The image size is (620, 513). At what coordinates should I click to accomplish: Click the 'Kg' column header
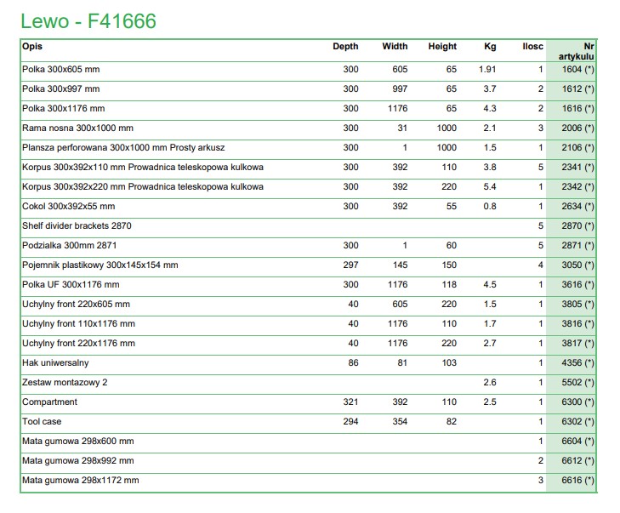[490, 46]
